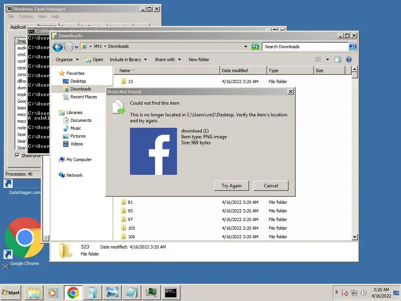401x301 pixels.
Task: Expand the VM1 breadcrumb arrow
Action: pyautogui.click(x=105, y=46)
